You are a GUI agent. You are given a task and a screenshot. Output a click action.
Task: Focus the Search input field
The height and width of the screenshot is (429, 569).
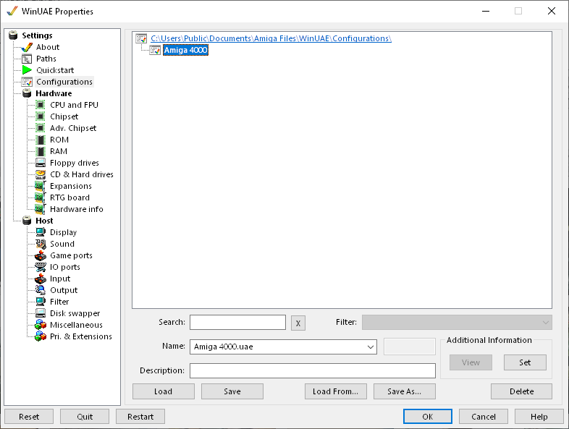click(x=237, y=323)
